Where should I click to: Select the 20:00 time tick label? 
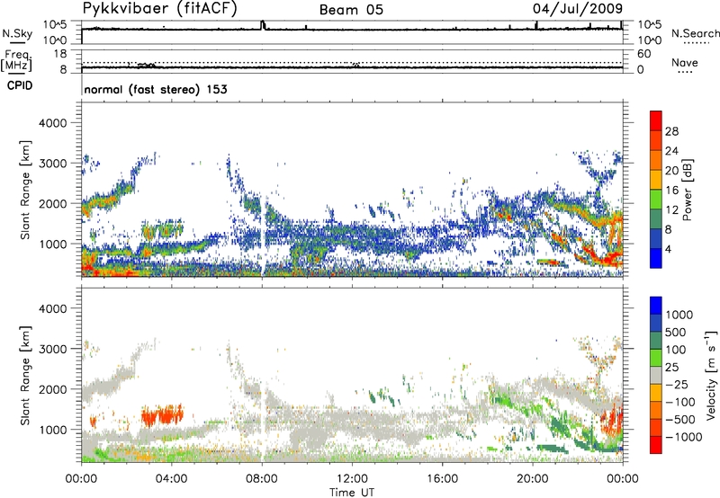pyautogui.click(x=533, y=479)
